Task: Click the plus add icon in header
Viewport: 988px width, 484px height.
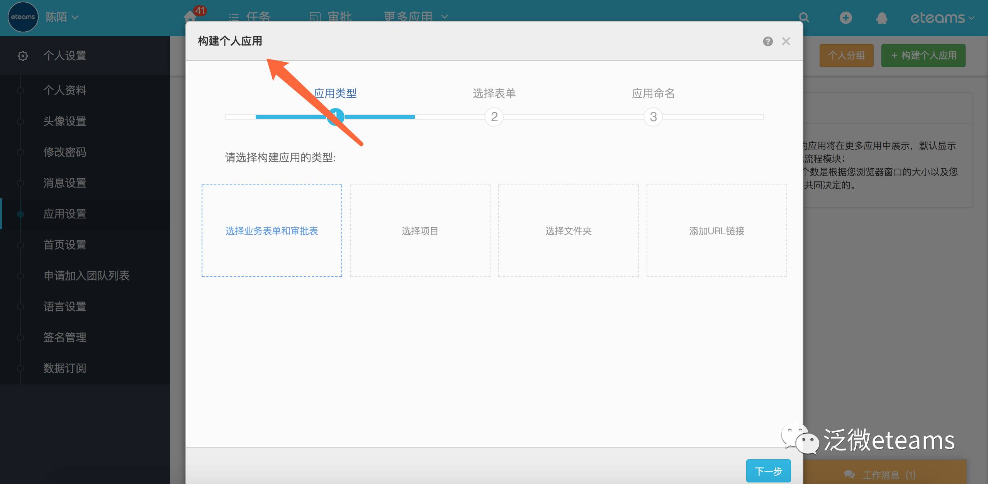Action: coord(845,17)
